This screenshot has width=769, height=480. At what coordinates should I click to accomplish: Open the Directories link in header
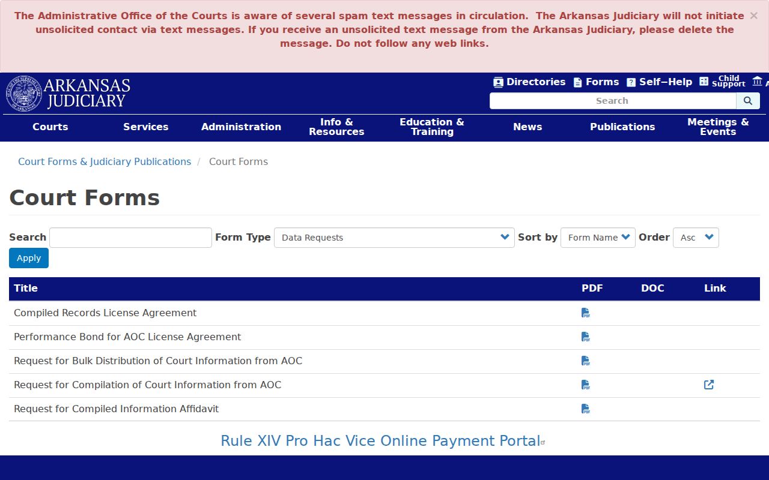pyautogui.click(x=529, y=82)
